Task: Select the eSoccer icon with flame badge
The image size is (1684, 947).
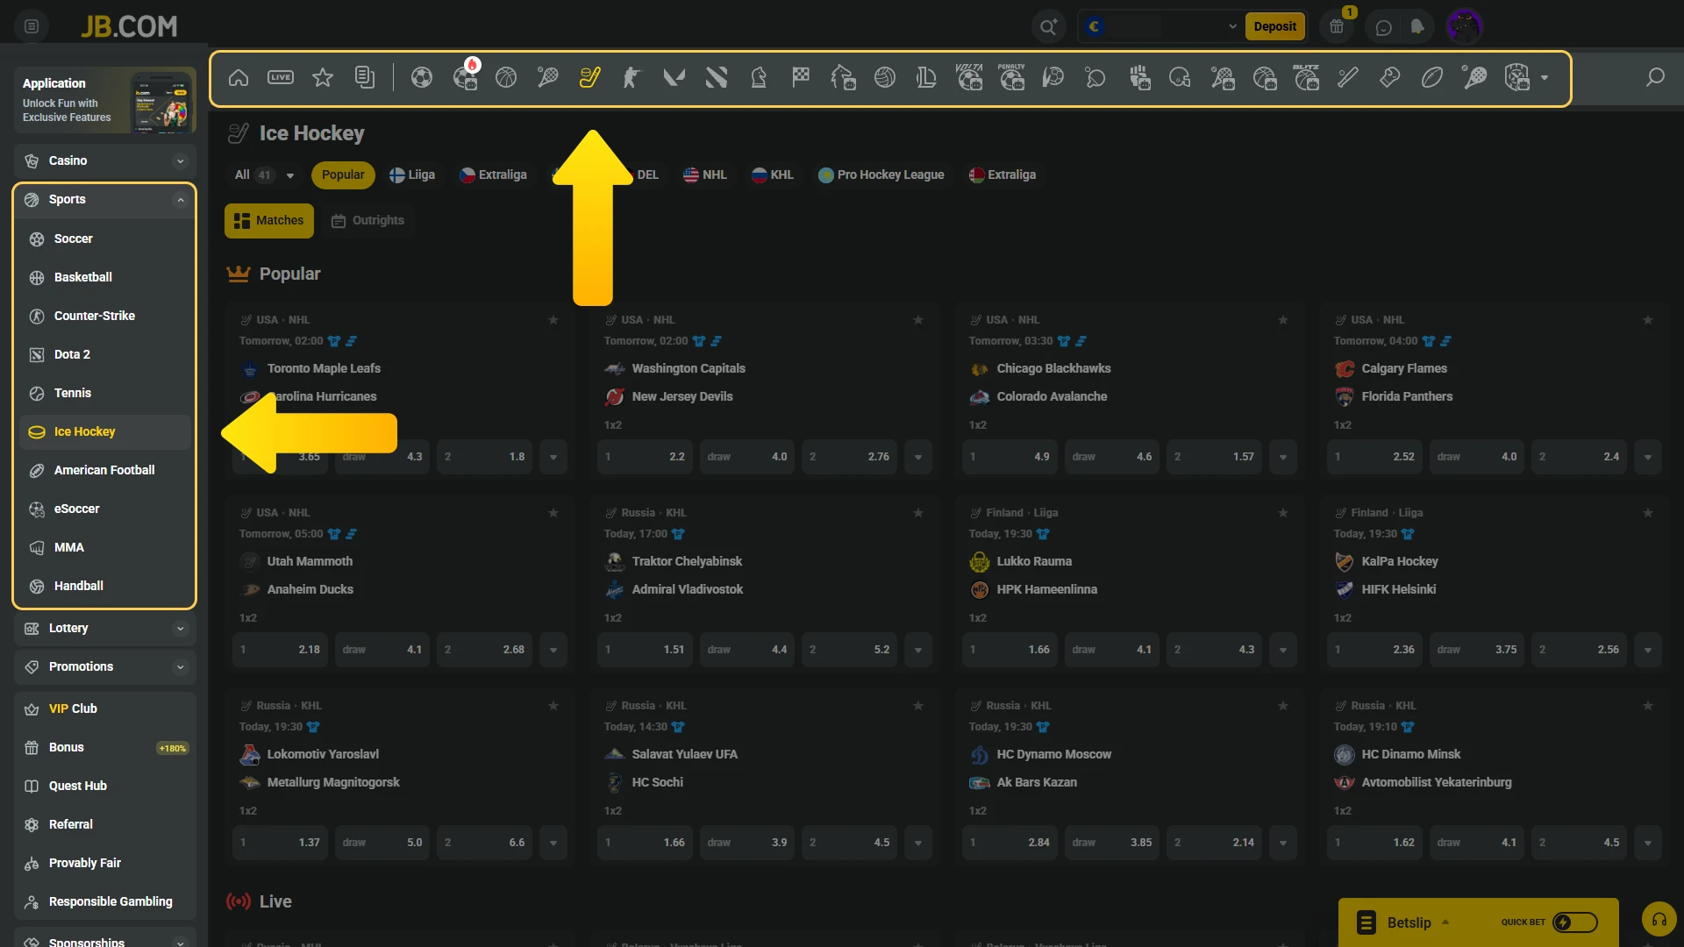Action: [x=465, y=78]
